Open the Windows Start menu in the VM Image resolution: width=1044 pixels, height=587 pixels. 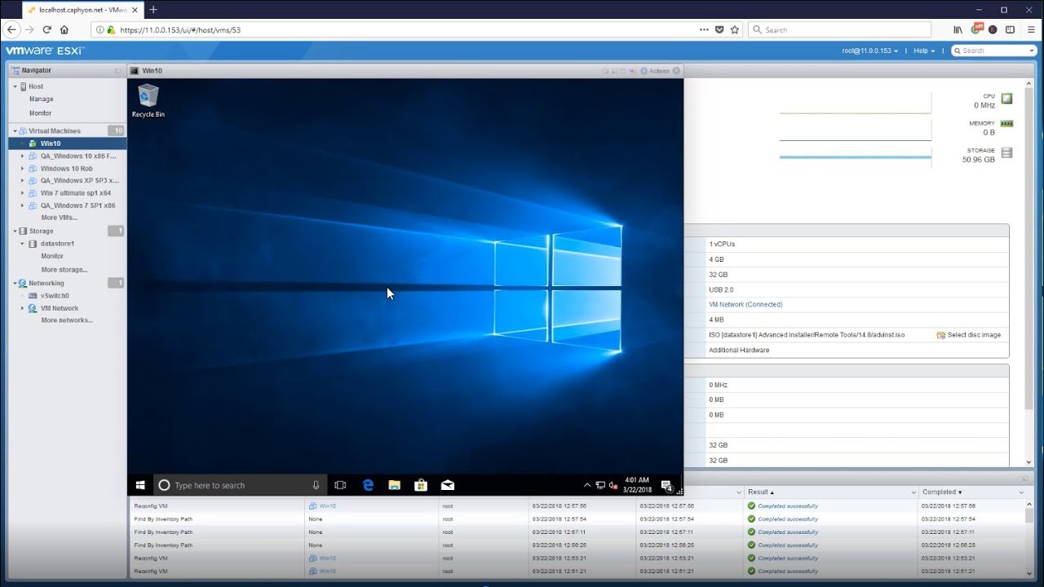[x=140, y=485]
